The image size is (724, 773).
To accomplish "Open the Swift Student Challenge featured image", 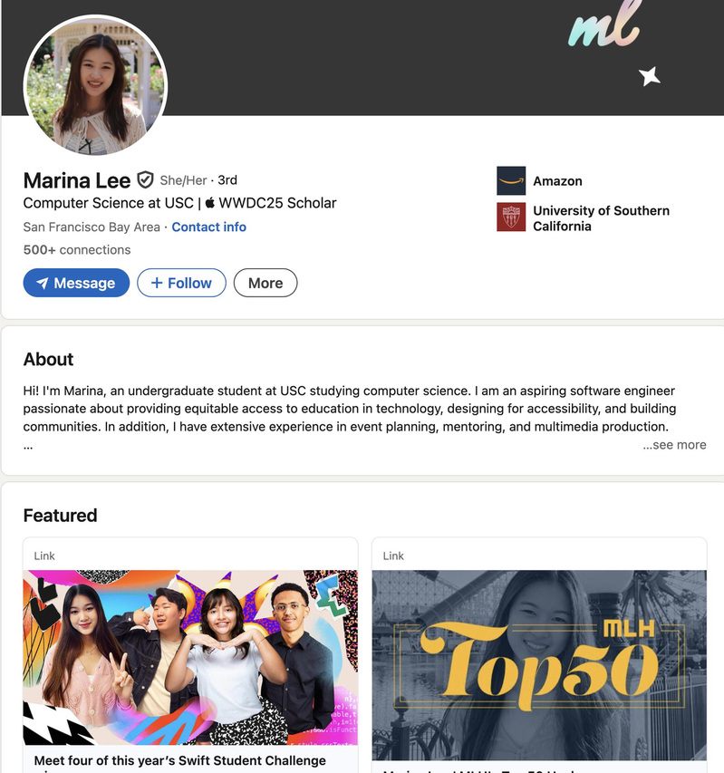I will coord(190,658).
